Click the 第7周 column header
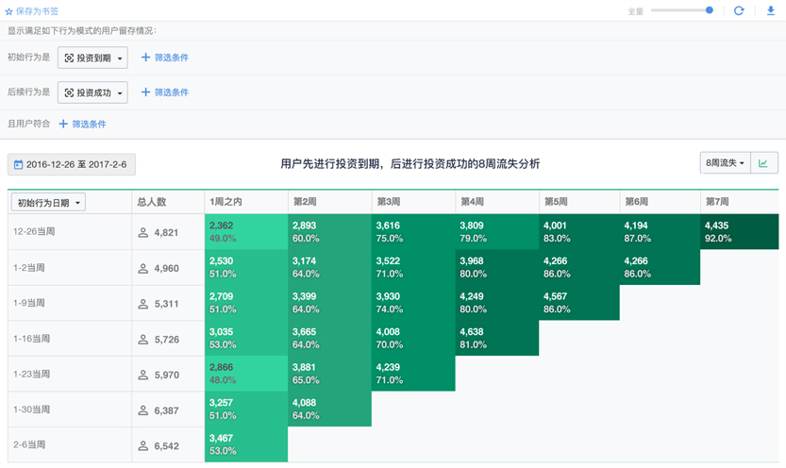 740,202
